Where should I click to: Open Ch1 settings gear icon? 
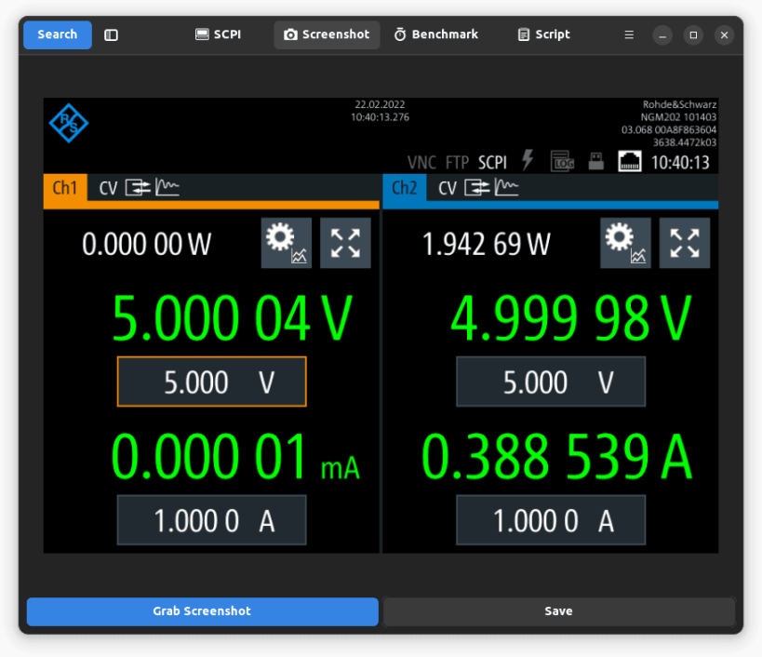click(x=287, y=243)
